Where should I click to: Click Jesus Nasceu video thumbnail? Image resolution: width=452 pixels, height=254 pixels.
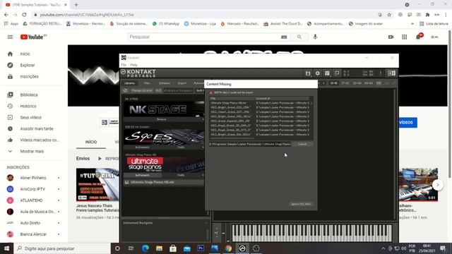(x=97, y=185)
